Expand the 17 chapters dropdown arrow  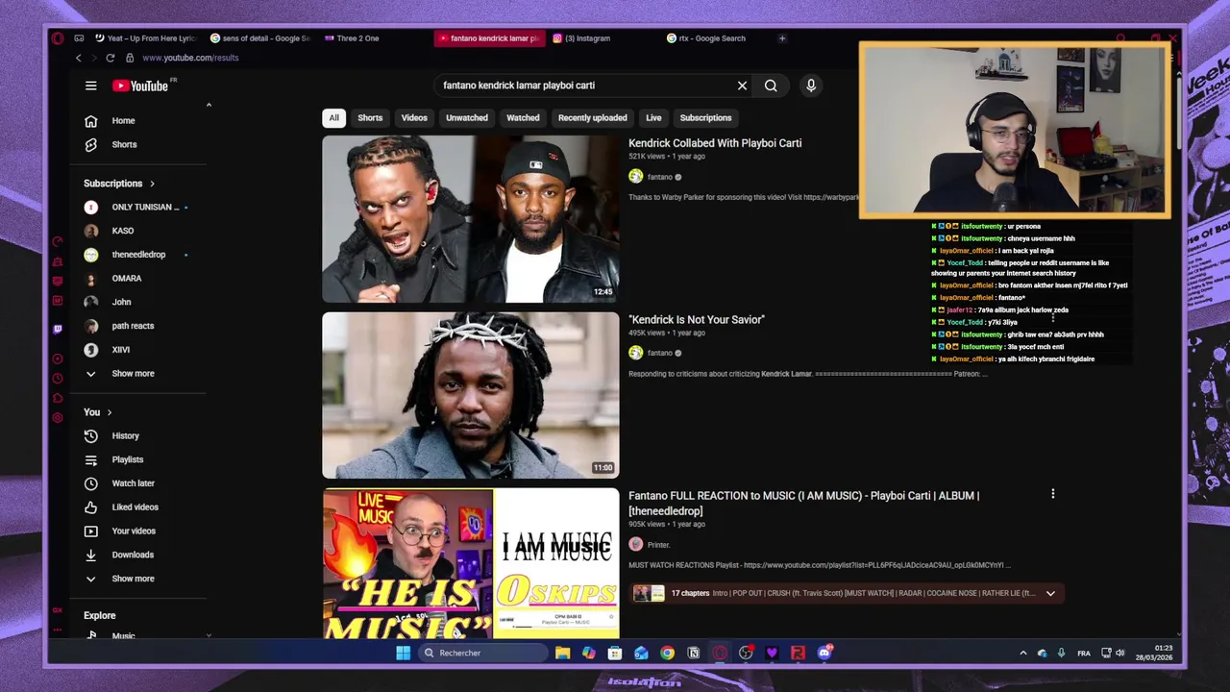(x=1050, y=593)
